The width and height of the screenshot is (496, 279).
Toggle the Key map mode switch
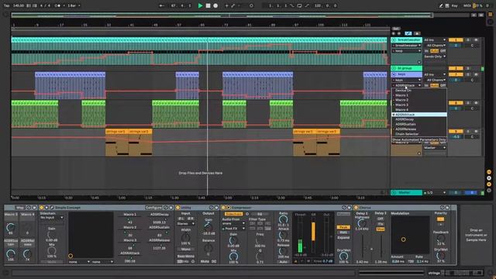(x=454, y=5)
